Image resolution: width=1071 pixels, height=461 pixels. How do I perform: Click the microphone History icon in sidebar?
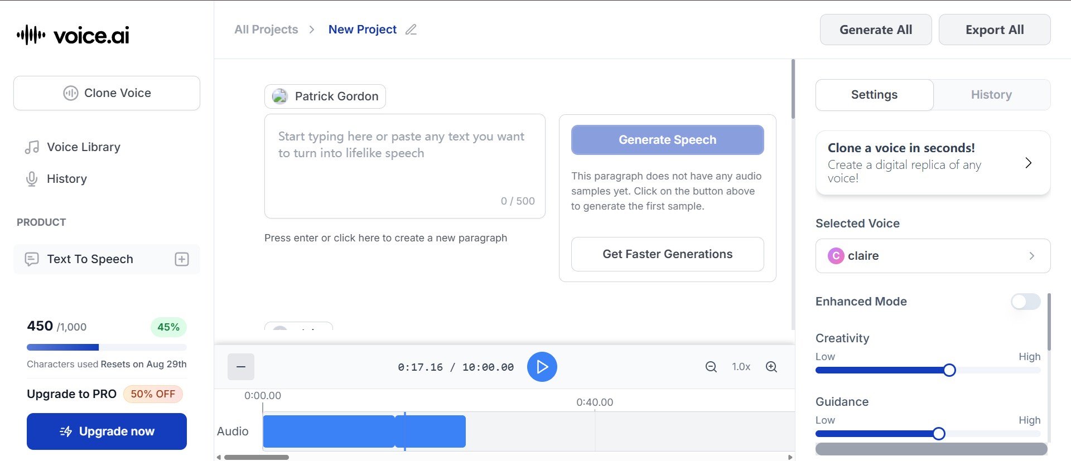pyautogui.click(x=32, y=179)
